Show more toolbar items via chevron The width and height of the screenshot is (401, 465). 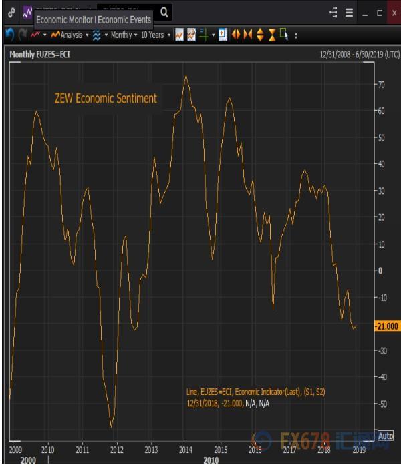296,35
